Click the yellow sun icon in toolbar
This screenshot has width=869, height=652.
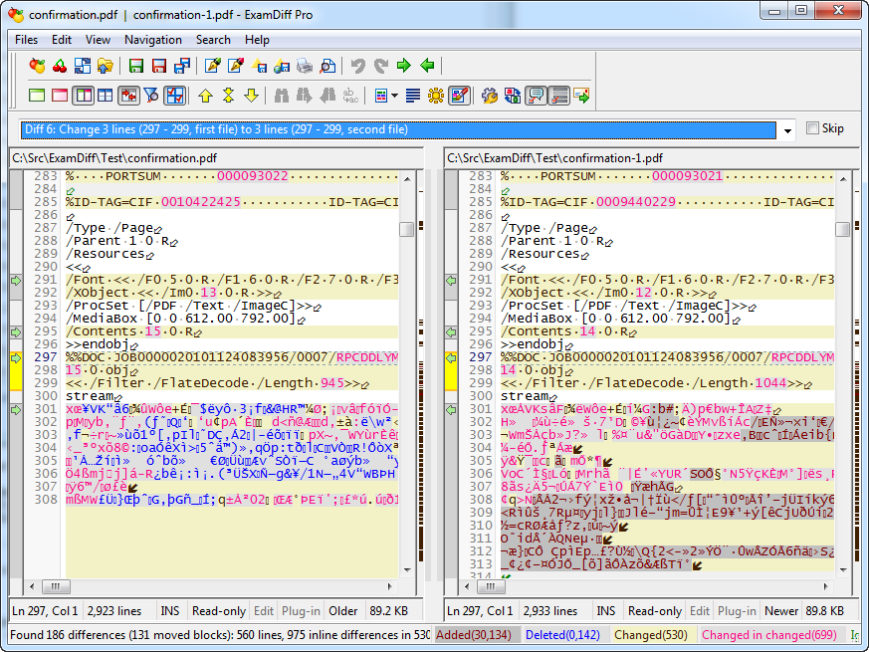tap(436, 96)
